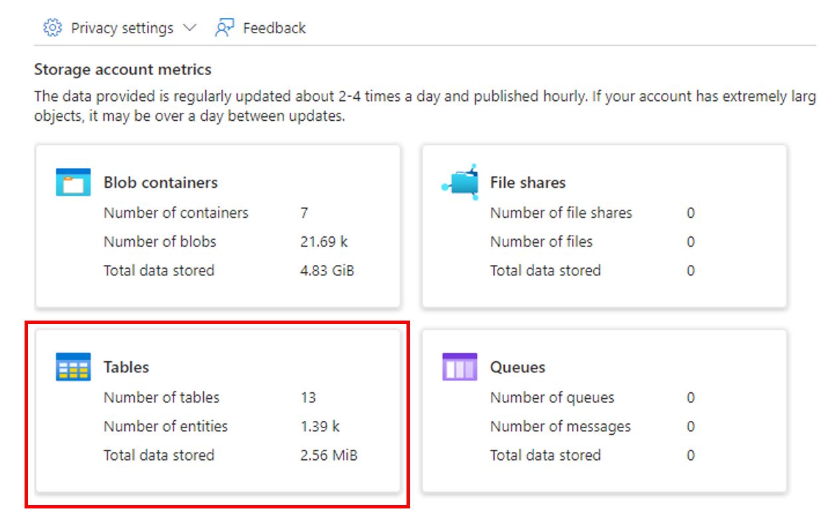Viewport: 821px width, 531px height.
Task: Click the value 4.83 GiB
Action: pyautogui.click(x=327, y=271)
